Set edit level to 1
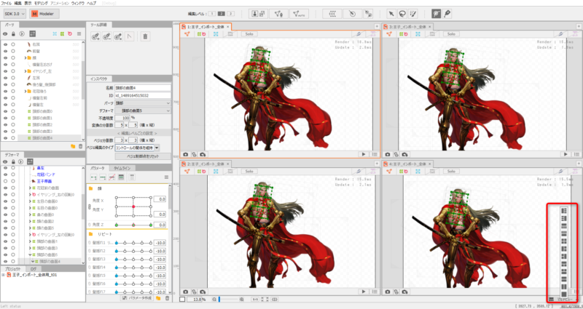 [x=211, y=14]
